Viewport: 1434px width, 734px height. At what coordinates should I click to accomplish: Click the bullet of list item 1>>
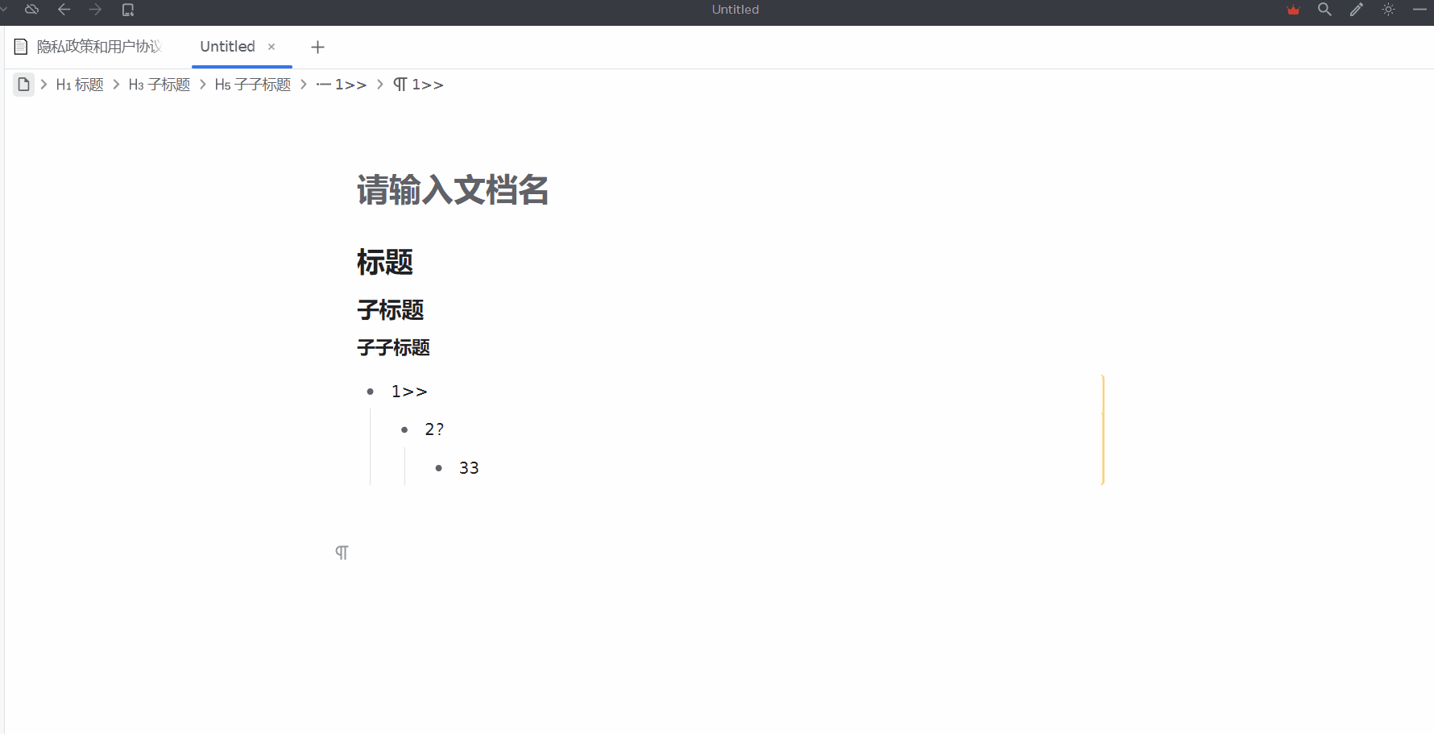coord(371,392)
